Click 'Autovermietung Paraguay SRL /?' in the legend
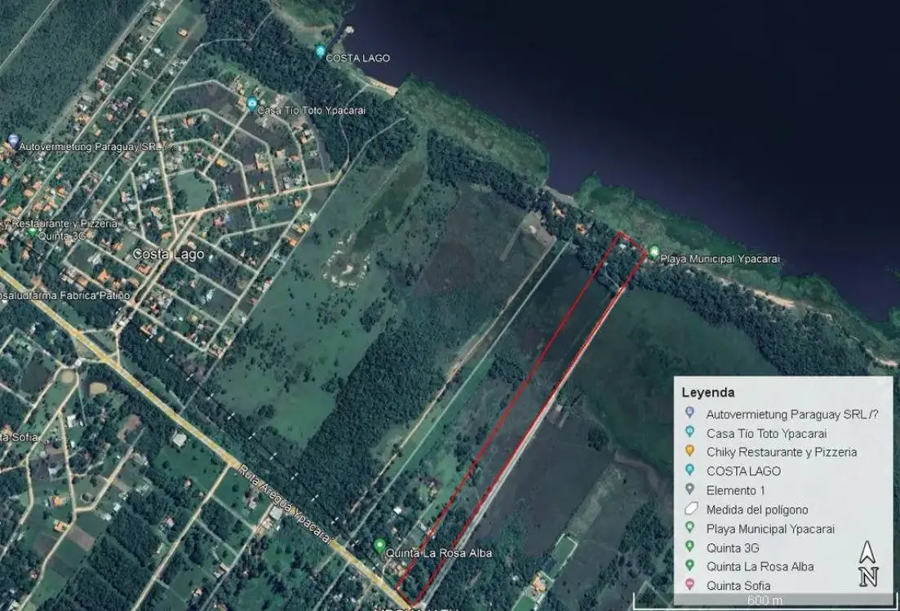 point(791,414)
